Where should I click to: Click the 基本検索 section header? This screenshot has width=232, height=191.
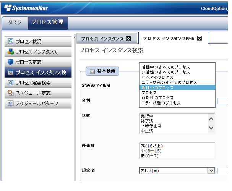click(x=102, y=71)
